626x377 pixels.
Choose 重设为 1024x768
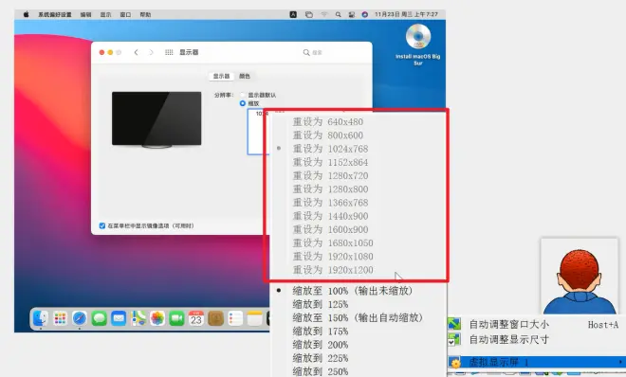pos(330,149)
